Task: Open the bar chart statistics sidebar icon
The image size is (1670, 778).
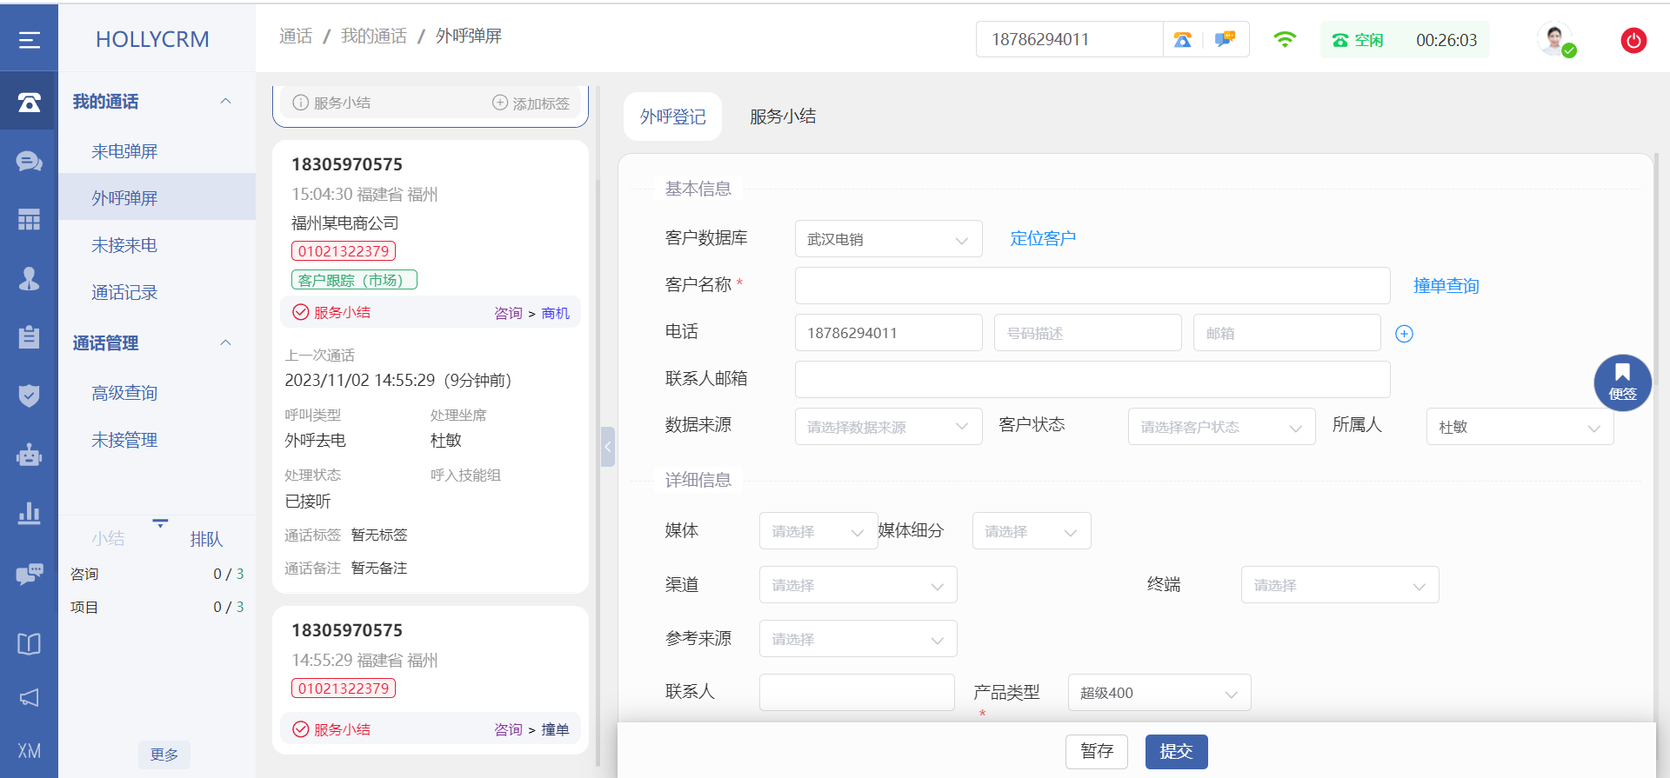Action: (x=29, y=513)
